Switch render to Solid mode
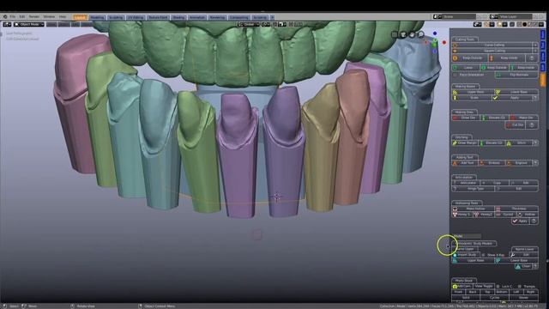This screenshot has height=309, width=549. (x=466, y=298)
